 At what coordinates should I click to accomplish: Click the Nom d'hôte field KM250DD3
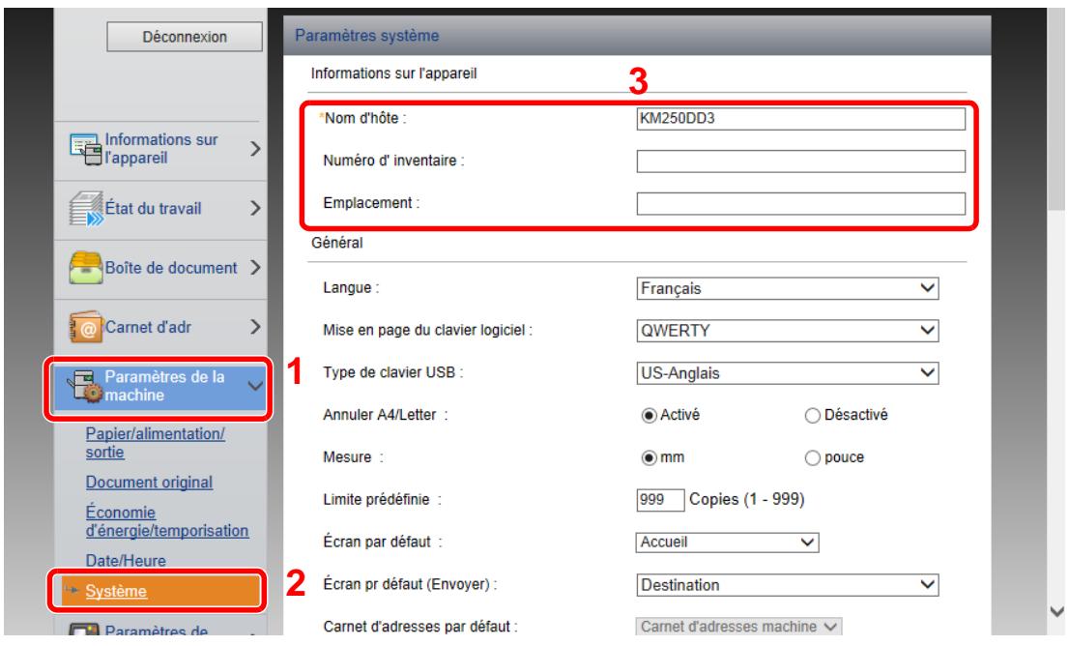tap(800, 119)
